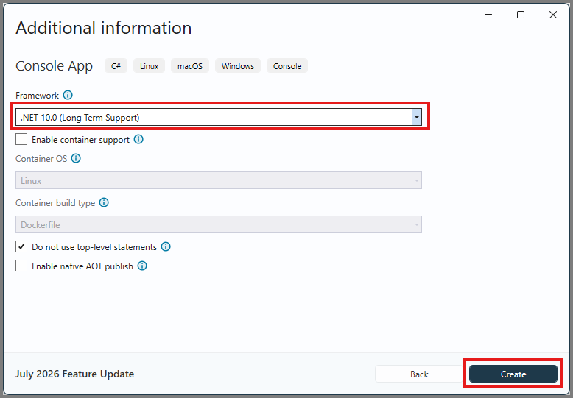The height and width of the screenshot is (398, 573).
Task: Select the Console tag
Action: click(x=287, y=66)
